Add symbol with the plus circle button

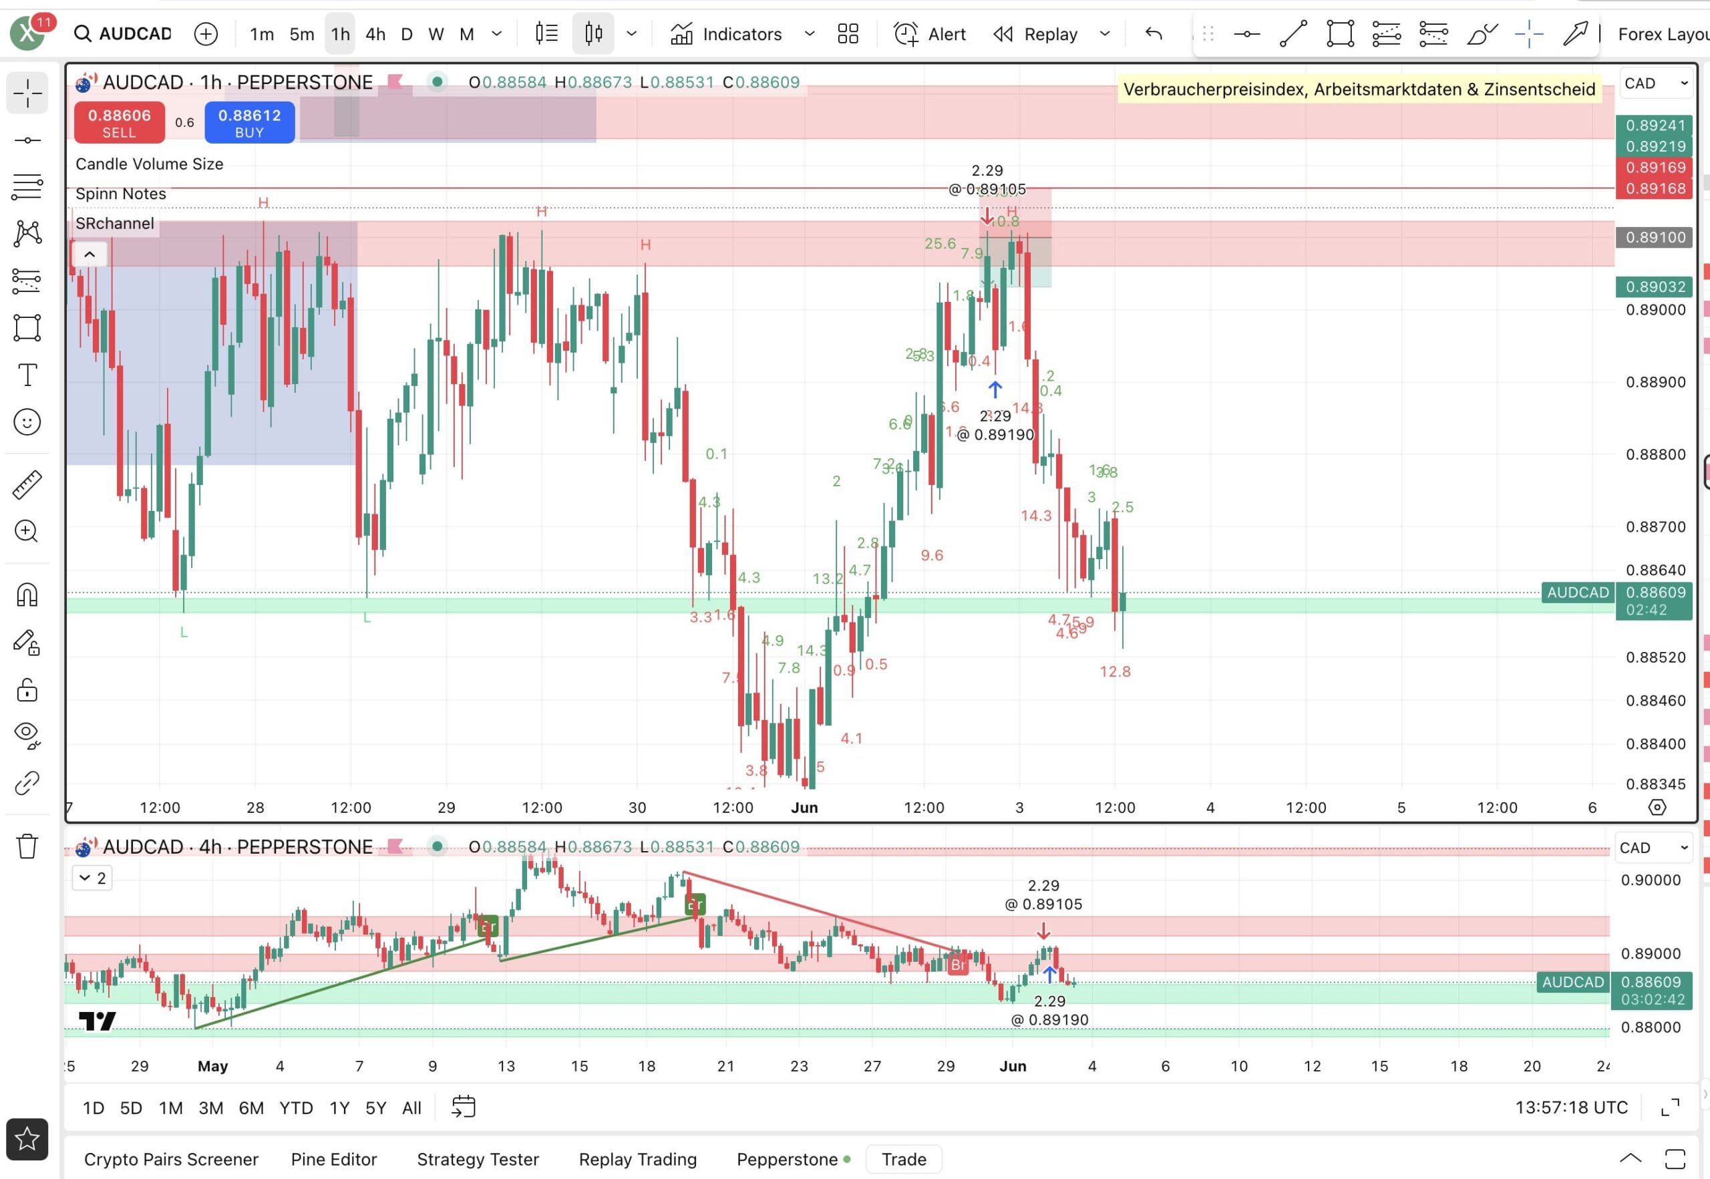pos(206,34)
